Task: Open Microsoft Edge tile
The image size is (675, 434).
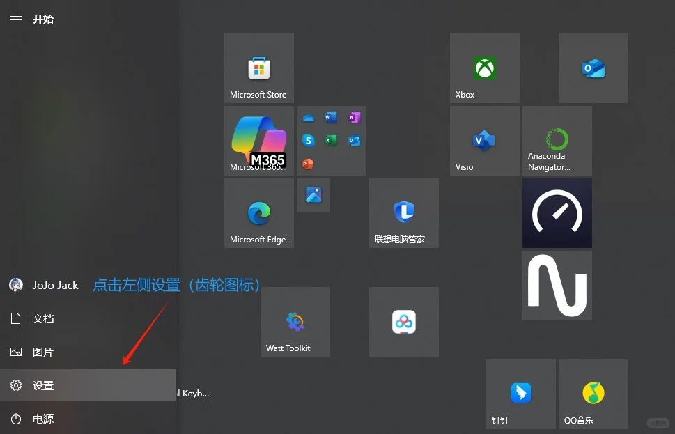Action: [x=258, y=212]
